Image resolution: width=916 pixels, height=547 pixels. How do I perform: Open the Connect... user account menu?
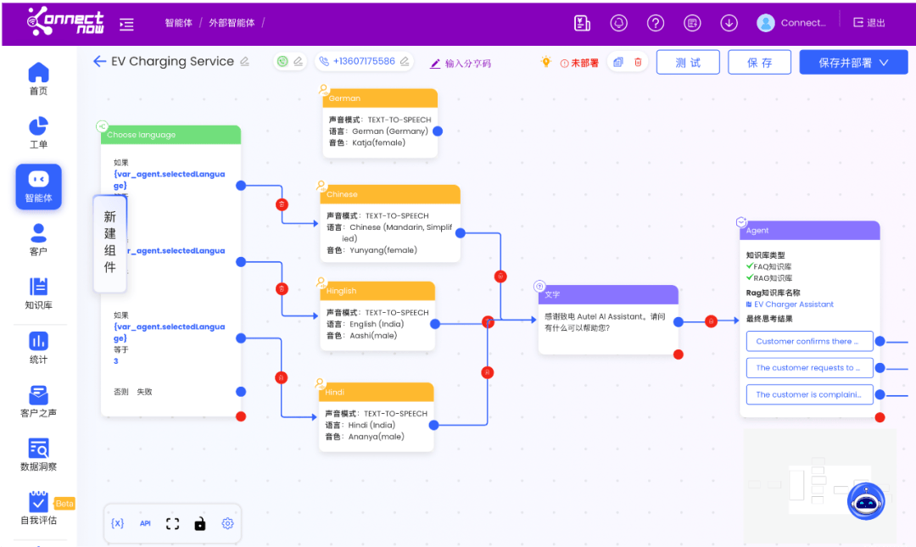[x=791, y=23]
